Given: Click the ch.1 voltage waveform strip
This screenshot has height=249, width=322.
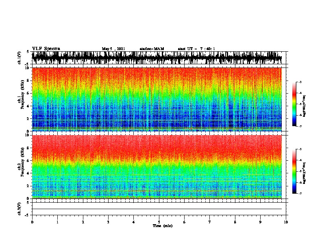Looking at the screenshot, I should [157, 58].
